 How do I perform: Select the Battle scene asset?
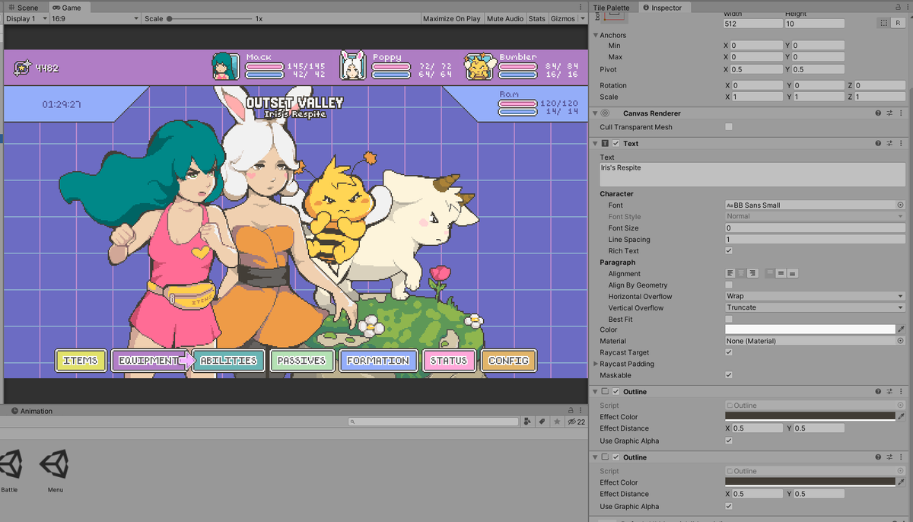click(10, 469)
